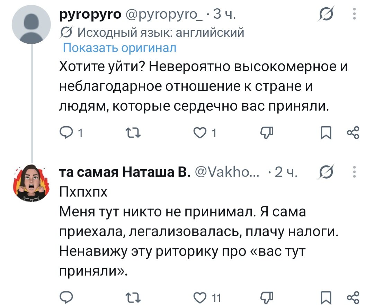Retweet pyropyro's post
The height and width of the screenshot is (308, 374).
133,132
